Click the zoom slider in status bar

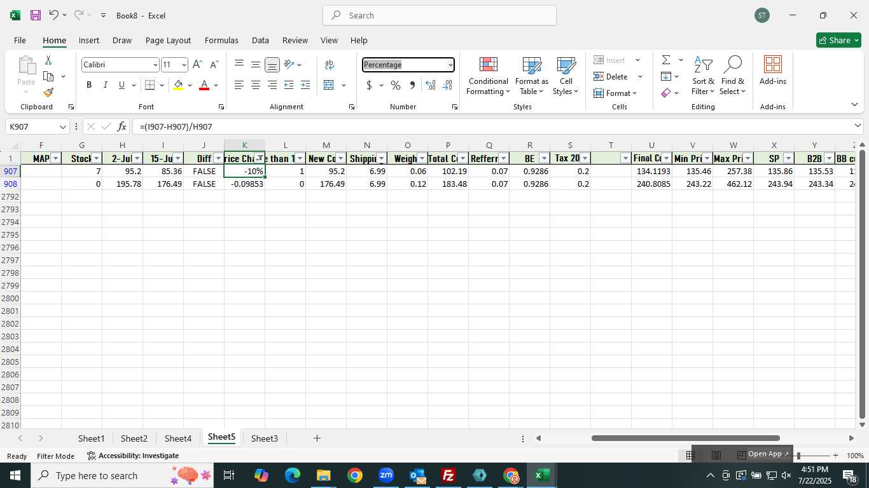click(x=798, y=456)
